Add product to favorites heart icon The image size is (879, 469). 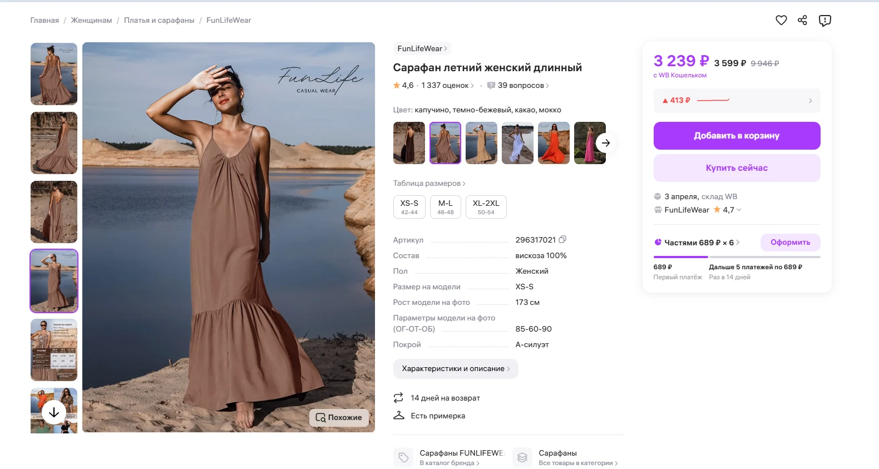(x=781, y=21)
